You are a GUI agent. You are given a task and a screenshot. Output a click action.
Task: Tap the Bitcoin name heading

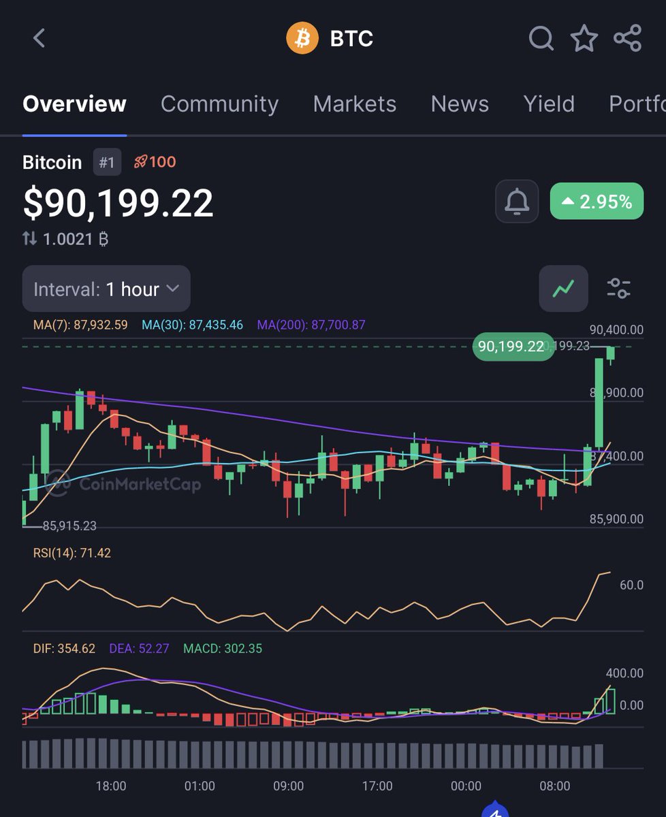tap(52, 162)
